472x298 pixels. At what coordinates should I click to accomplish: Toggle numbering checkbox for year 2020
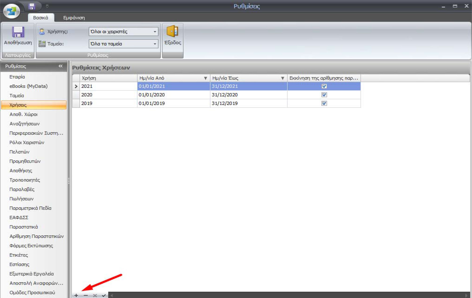(x=324, y=95)
